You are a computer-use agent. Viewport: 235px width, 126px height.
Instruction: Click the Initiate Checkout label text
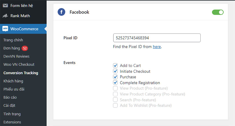pos(135,71)
